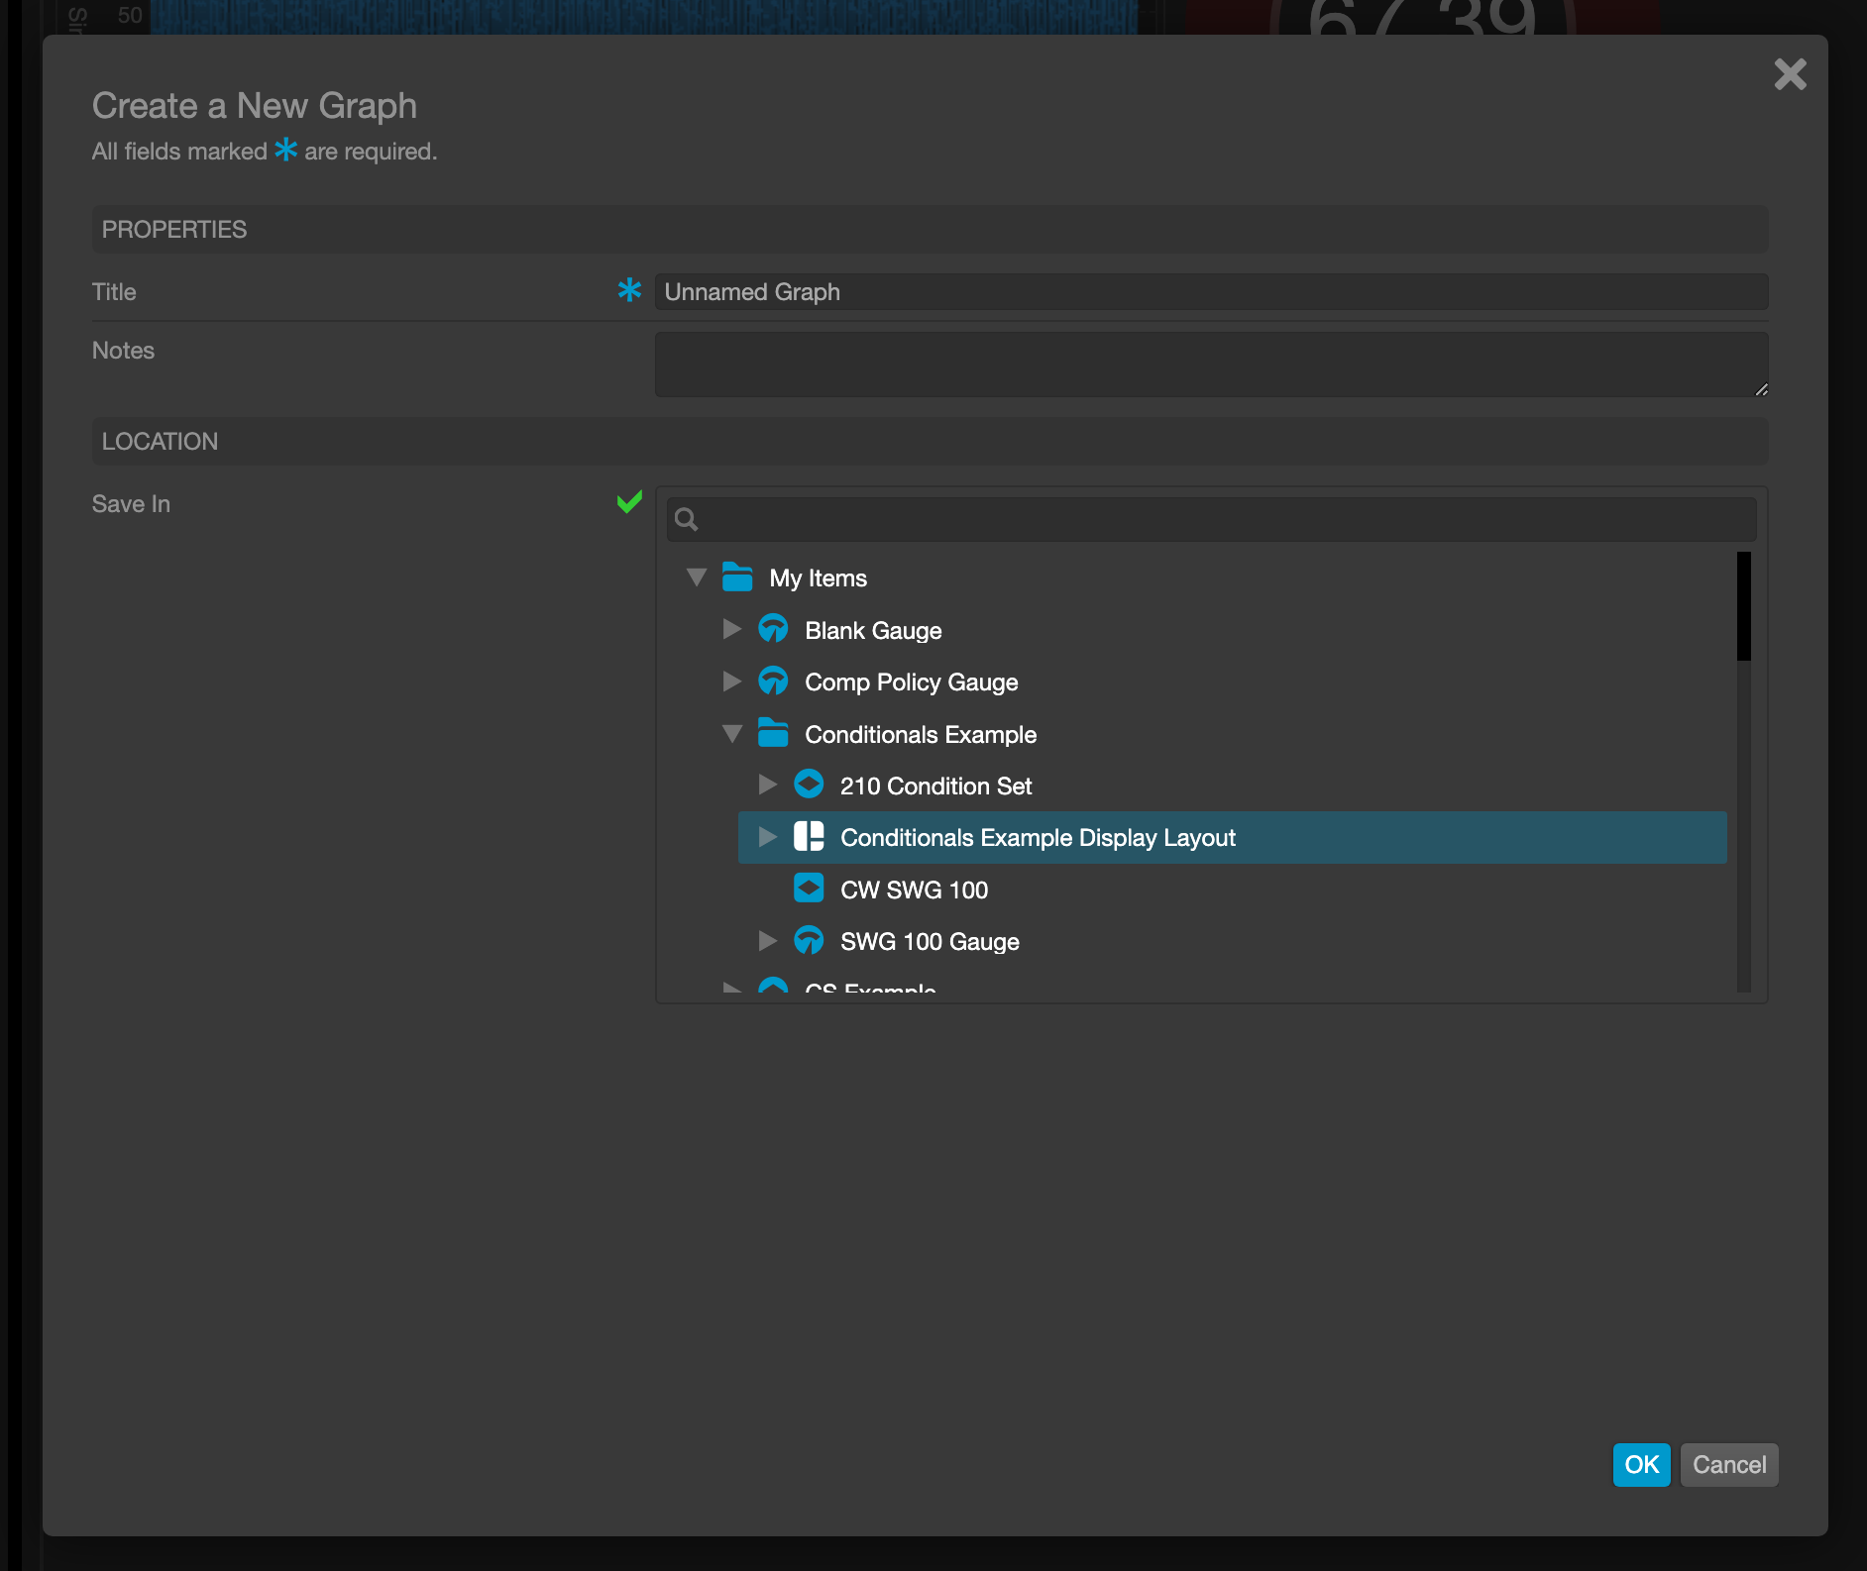Click the magnifier icon in the search box

pyautogui.click(x=687, y=519)
